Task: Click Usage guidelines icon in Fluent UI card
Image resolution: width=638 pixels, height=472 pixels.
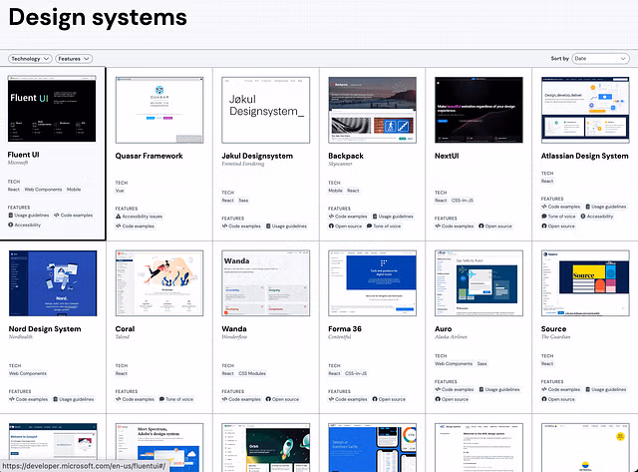Action: click(11, 215)
